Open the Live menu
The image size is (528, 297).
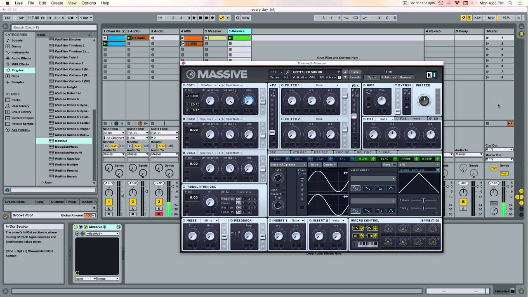click(19, 3)
